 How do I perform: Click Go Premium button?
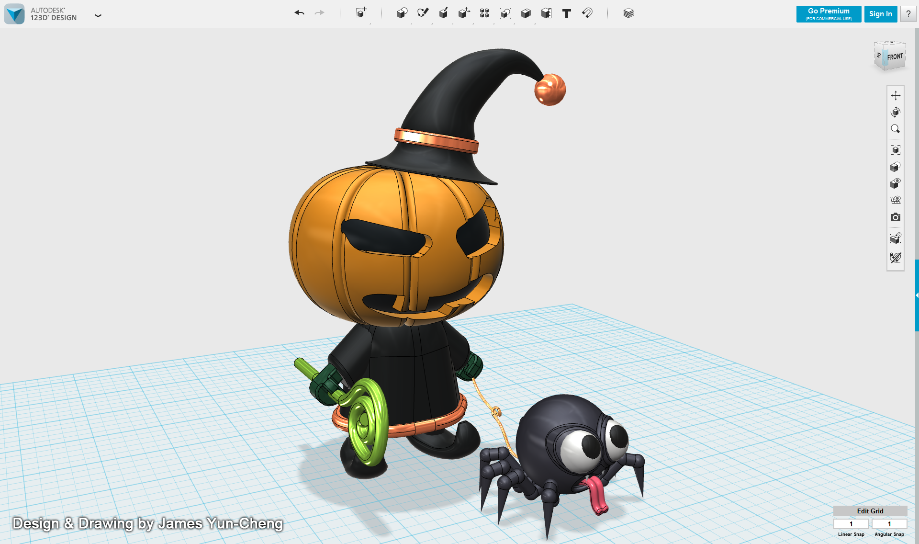point(829,14)
